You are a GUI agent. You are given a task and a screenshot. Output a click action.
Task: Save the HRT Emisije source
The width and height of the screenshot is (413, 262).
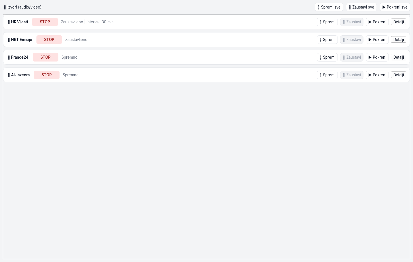click(x=327, y=40)
